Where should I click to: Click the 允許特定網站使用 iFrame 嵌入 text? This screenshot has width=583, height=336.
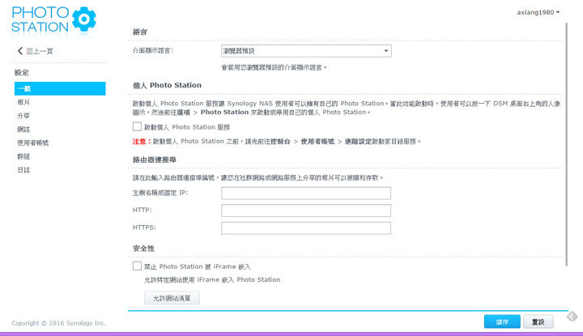tap(212, 279)
